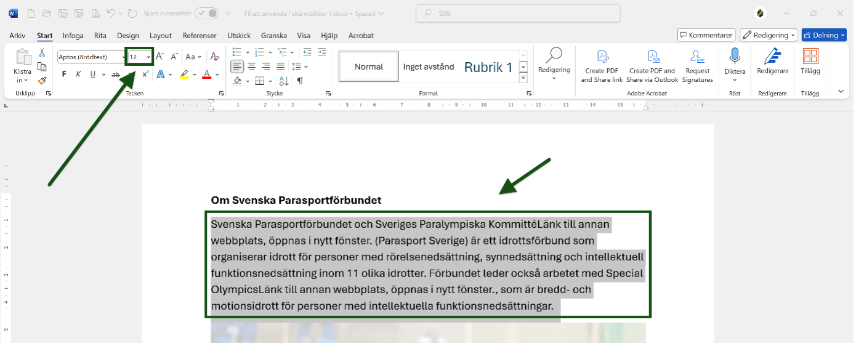Switch to the Referenser tab
Screen dimensions: 856x346
tap(200, 36)
